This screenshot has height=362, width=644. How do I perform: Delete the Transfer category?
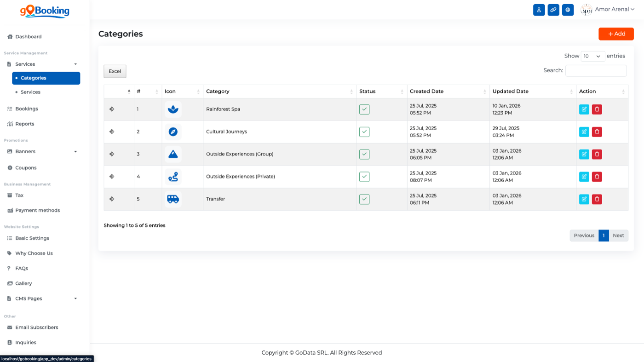click(597, 199)
